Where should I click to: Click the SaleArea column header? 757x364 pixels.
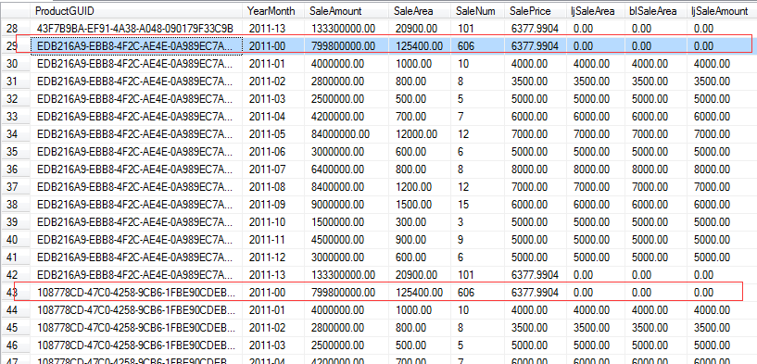(x=420, y=10)
